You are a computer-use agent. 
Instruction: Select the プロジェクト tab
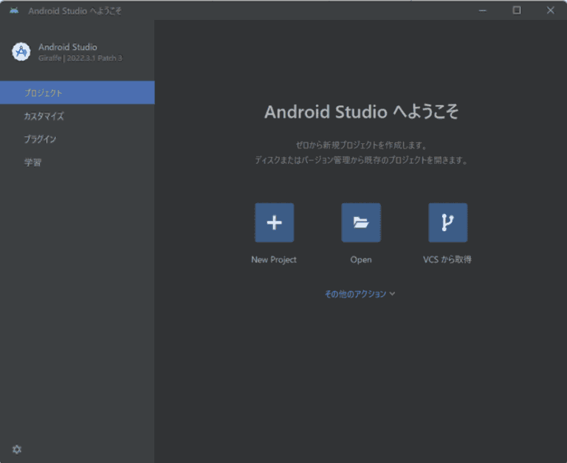coord(78,92)
